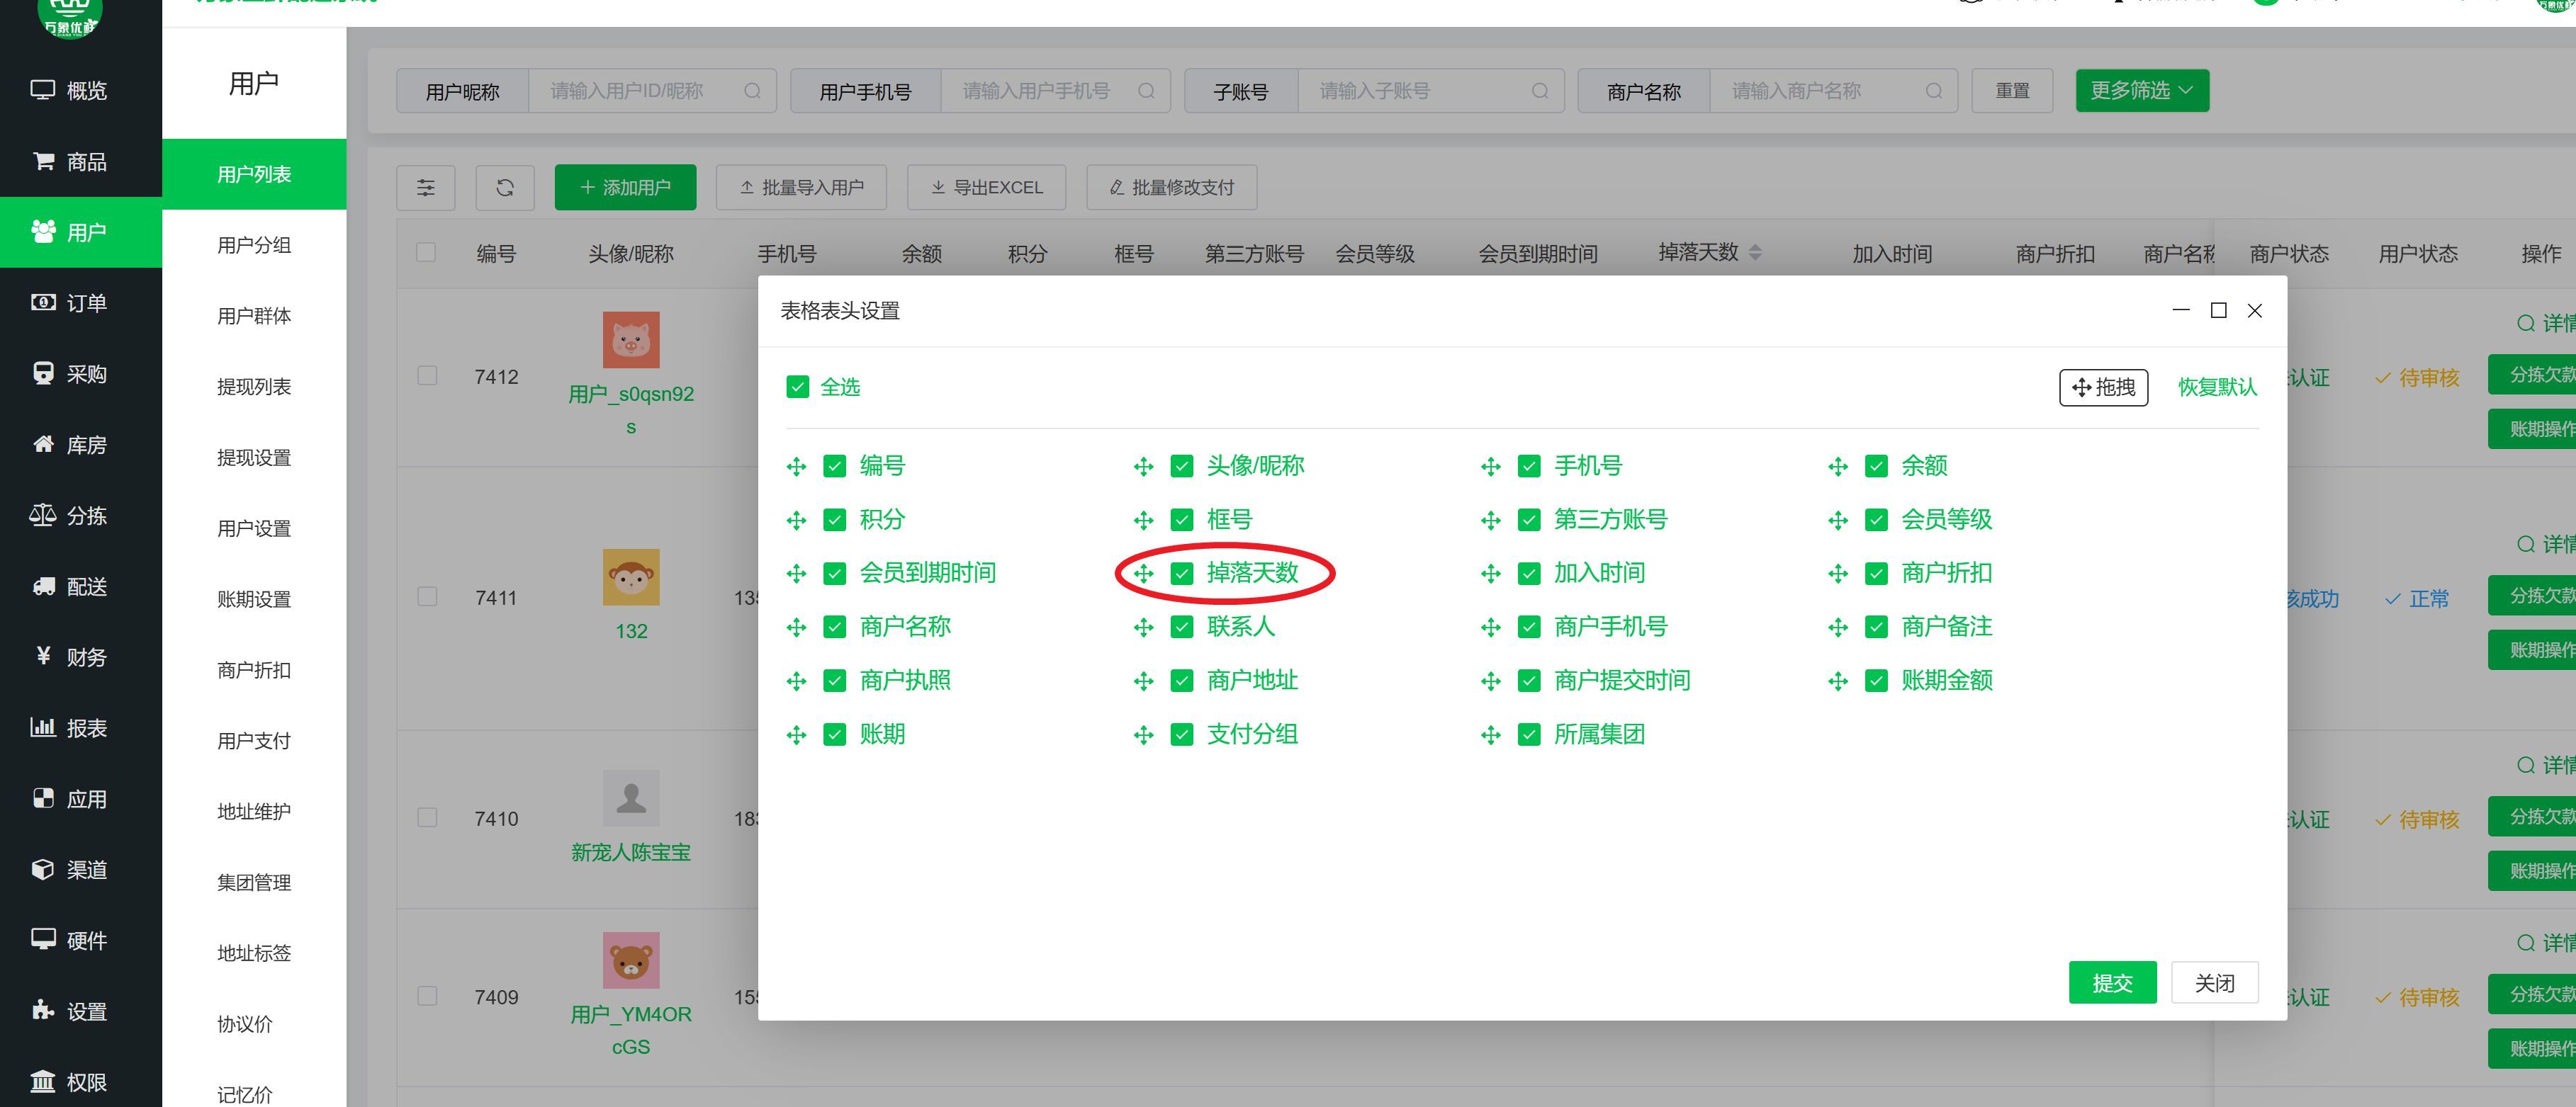2576x1107 pixels.
Task: Click the refresh list icon button
Action: click(504, 188)
